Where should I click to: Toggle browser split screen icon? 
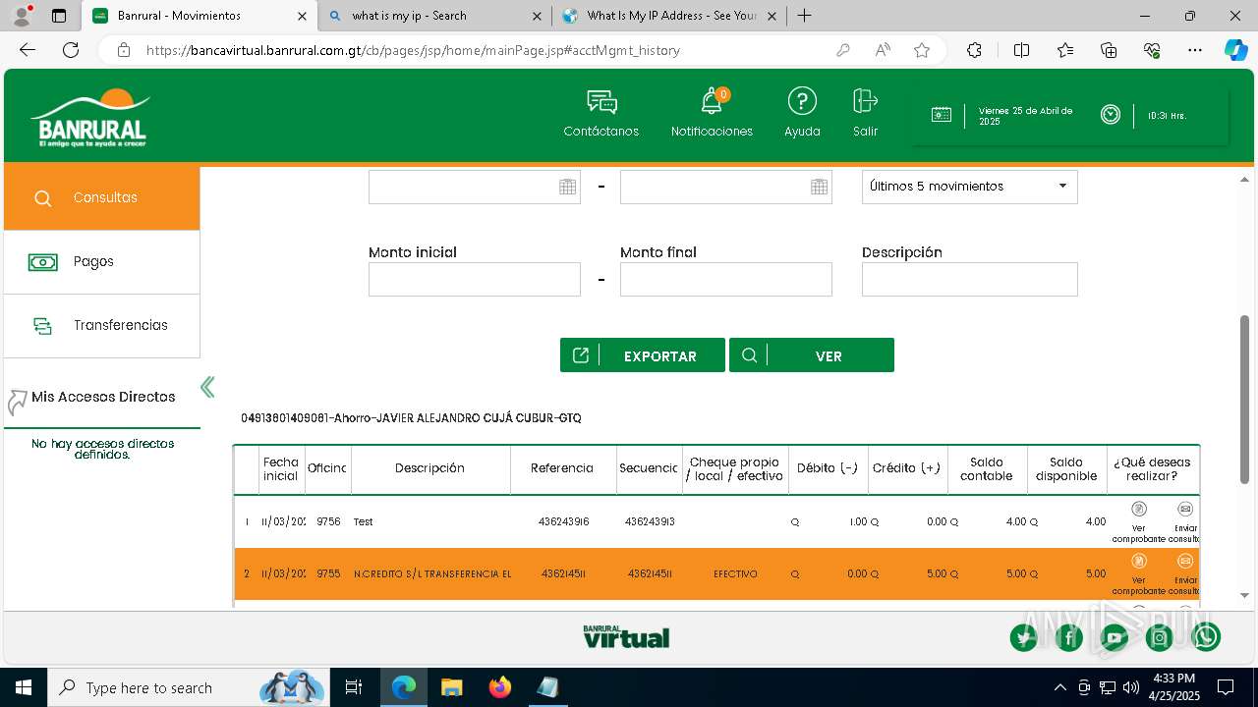click(1021, 50)
